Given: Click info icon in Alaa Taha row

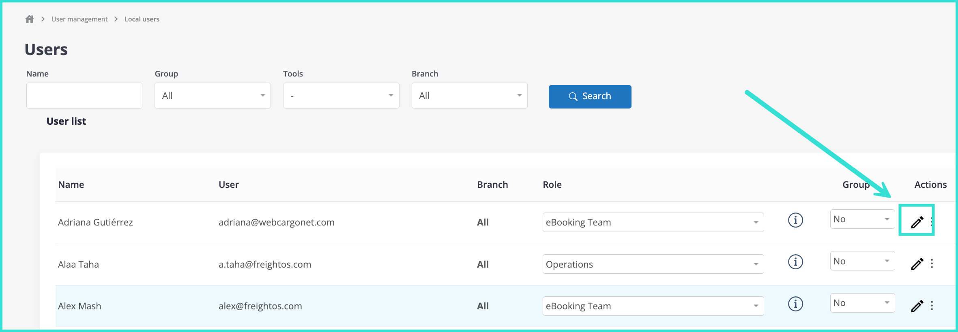Looking at the screenshot, I should coord(795,262).
